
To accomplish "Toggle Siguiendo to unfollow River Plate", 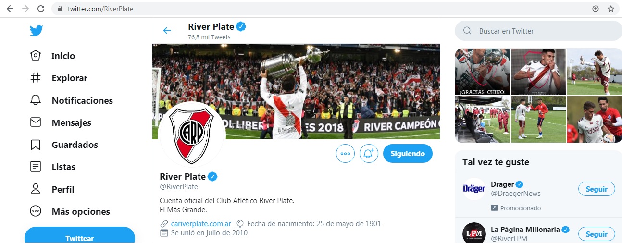I will point(408,154).
